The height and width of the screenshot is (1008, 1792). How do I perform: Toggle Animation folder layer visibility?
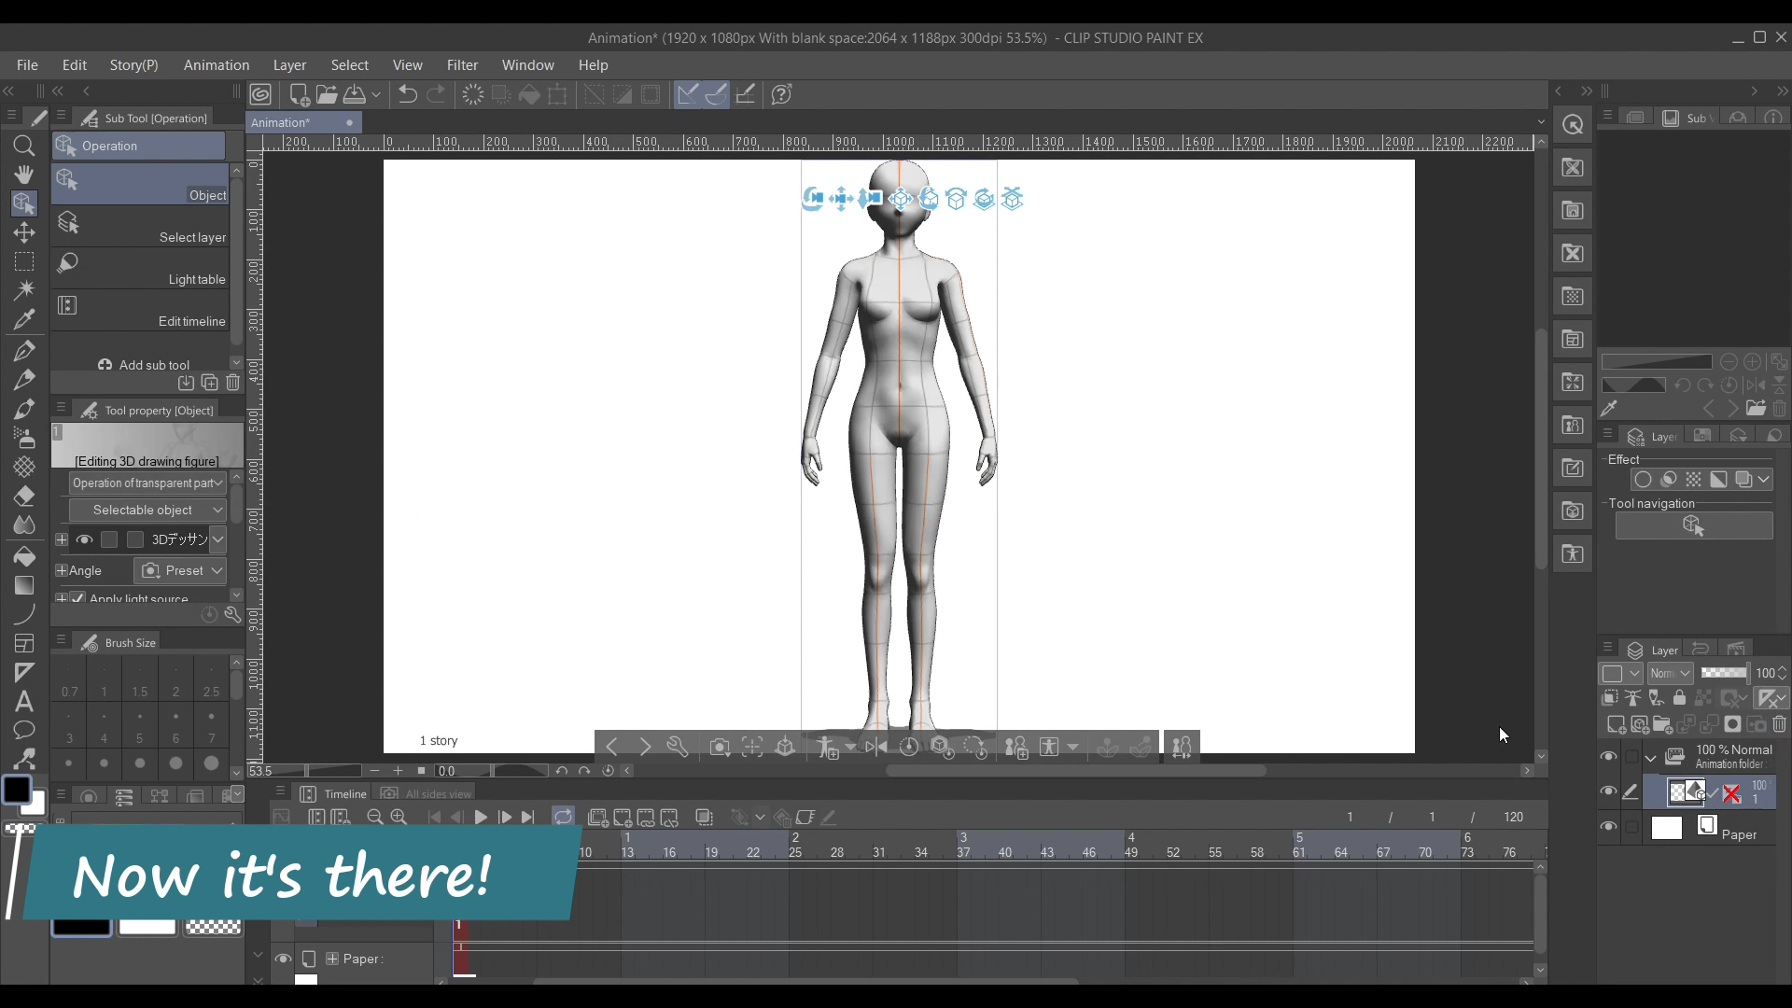point(1608,757)
